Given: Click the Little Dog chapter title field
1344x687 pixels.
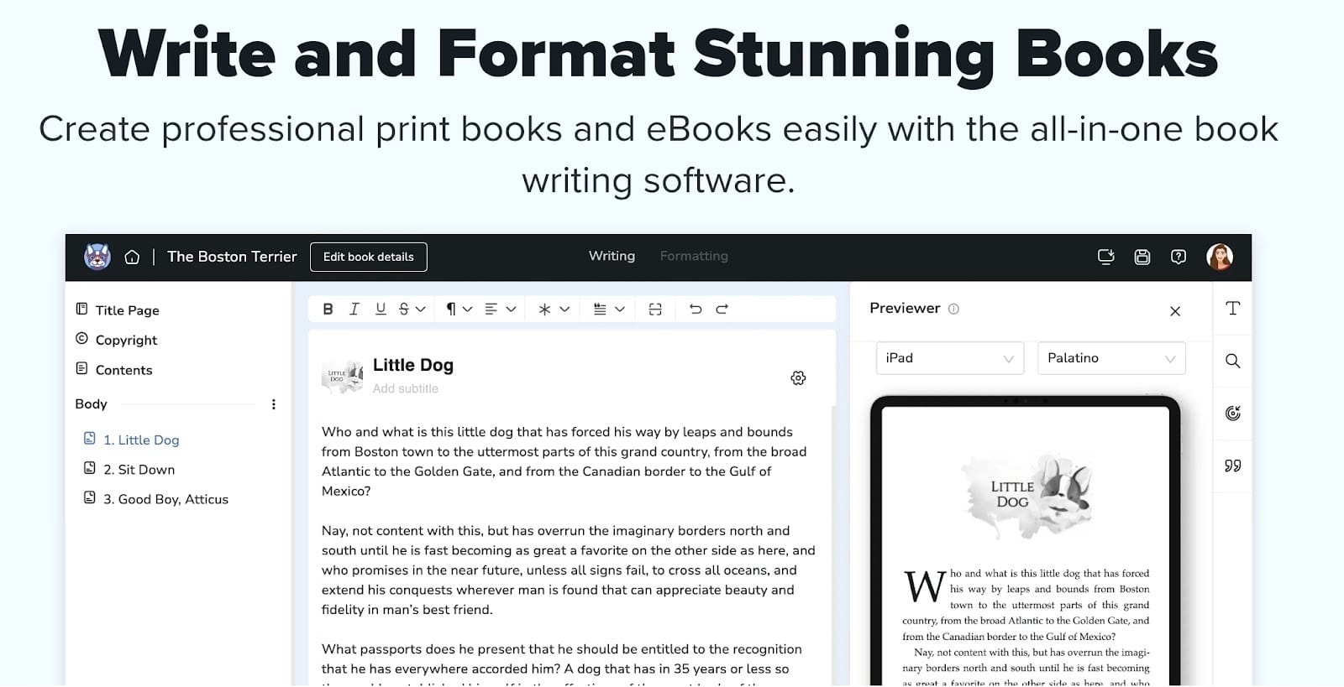Looking at the screenshot, I should point(413,365).
